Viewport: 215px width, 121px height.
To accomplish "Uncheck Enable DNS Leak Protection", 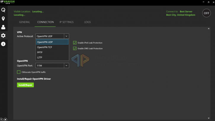I will click(75, 48).
